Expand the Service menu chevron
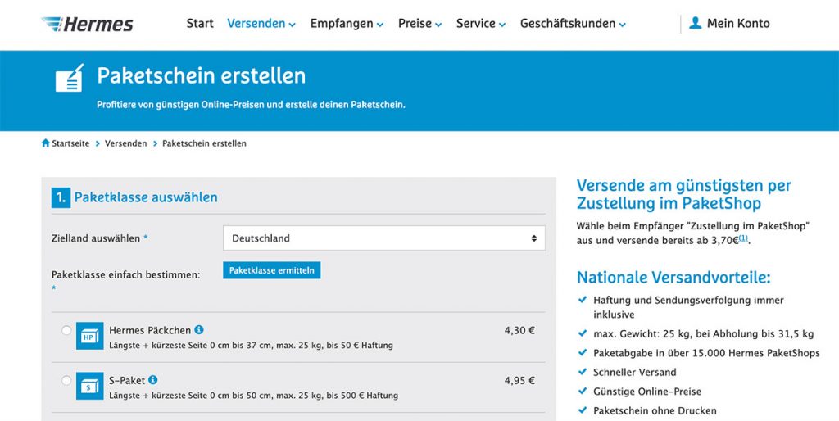Viewport: 839px width, 421px height. click(x=502, y=25)
